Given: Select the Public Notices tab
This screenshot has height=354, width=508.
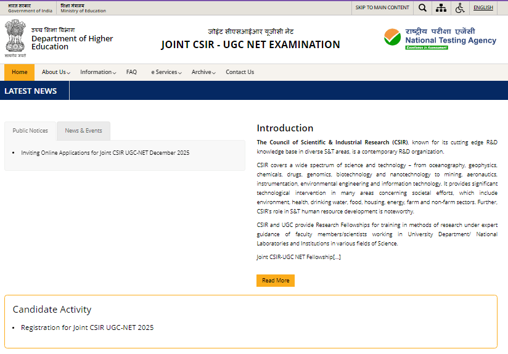Looking at the screenshot, I should (x=30, y=131).
